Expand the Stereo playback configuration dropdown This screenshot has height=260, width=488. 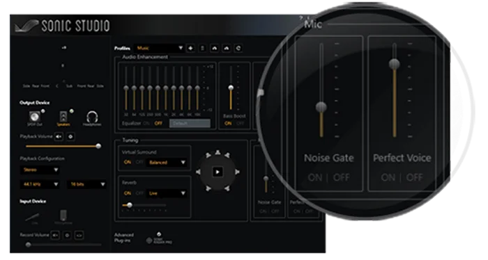(x=40, y=170)
